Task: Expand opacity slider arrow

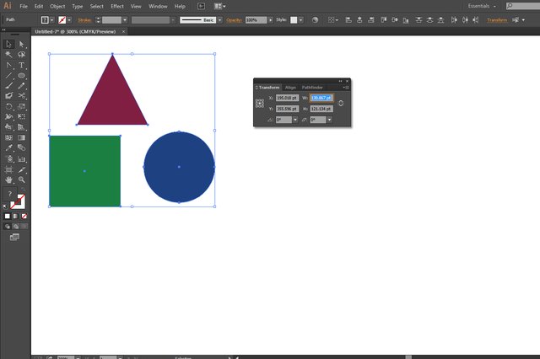Action: 270,20
